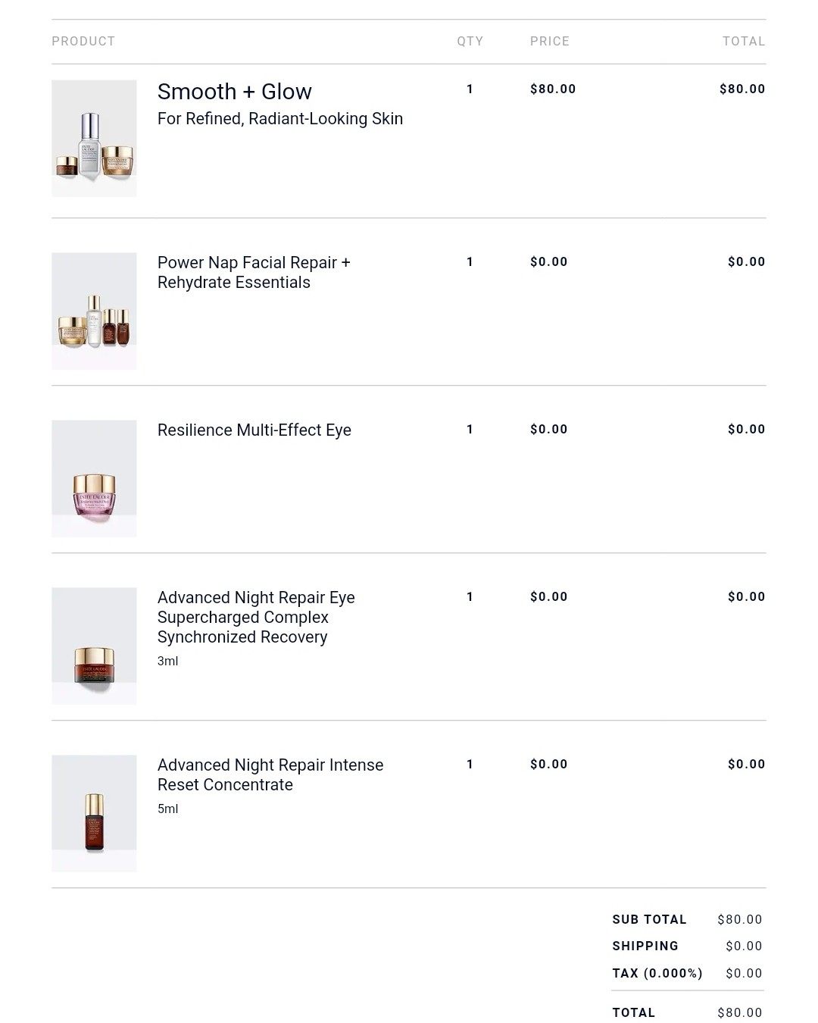Viewport: 818px width, 1023px height.
Task: Click the For Refined, Radiant-Looking Skin subtitle
Action: click(x=279, y=119)
